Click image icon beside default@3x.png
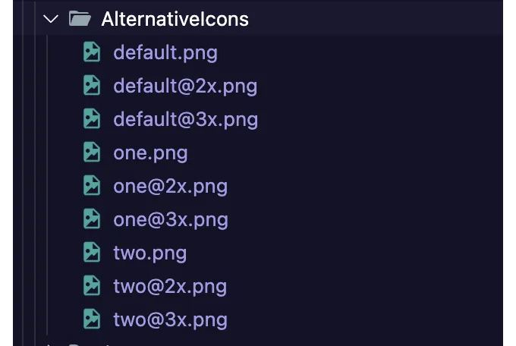The width and height of the screenshot is (516, 346). [92, 118]
